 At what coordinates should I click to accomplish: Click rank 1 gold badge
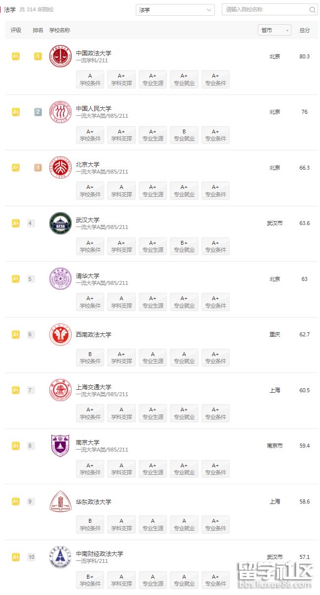[x=38, y=56]
